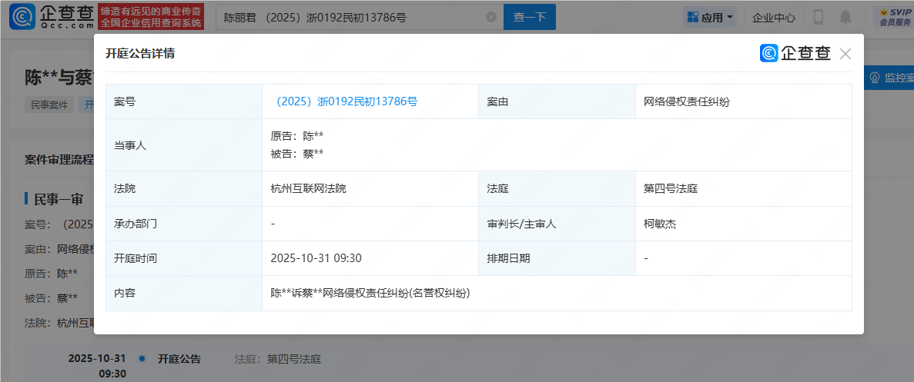Open SVIP 会员服务 badge
This screenshot has width=914, height=382.
[x=893, y=17]
